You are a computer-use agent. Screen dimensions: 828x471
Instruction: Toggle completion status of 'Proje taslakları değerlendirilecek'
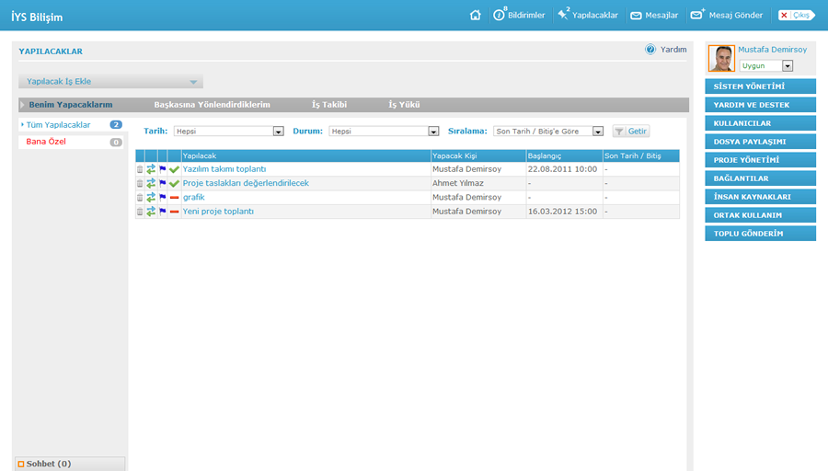tap(174, 184)
